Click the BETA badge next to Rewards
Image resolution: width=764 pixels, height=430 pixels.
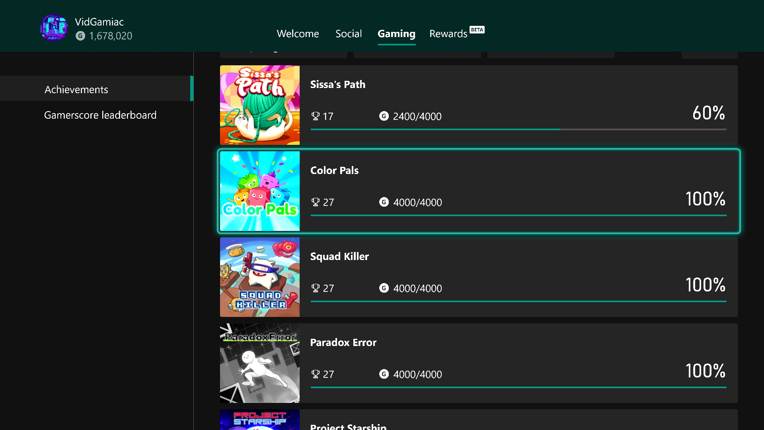[x=477, y=30]
